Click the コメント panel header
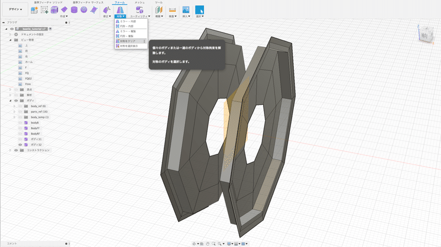The height and width of the screenshot is (247, 441). point(12,244)
